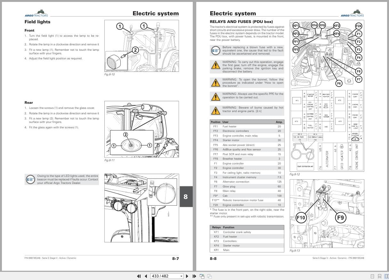Click the 'Electronic controllers' row FF2
Viewport: 389px width, 280px height.
pos(247,131)
